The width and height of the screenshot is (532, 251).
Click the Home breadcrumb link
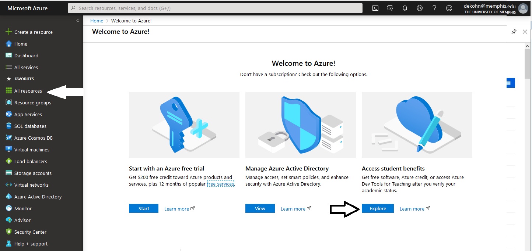coord(97,21)
